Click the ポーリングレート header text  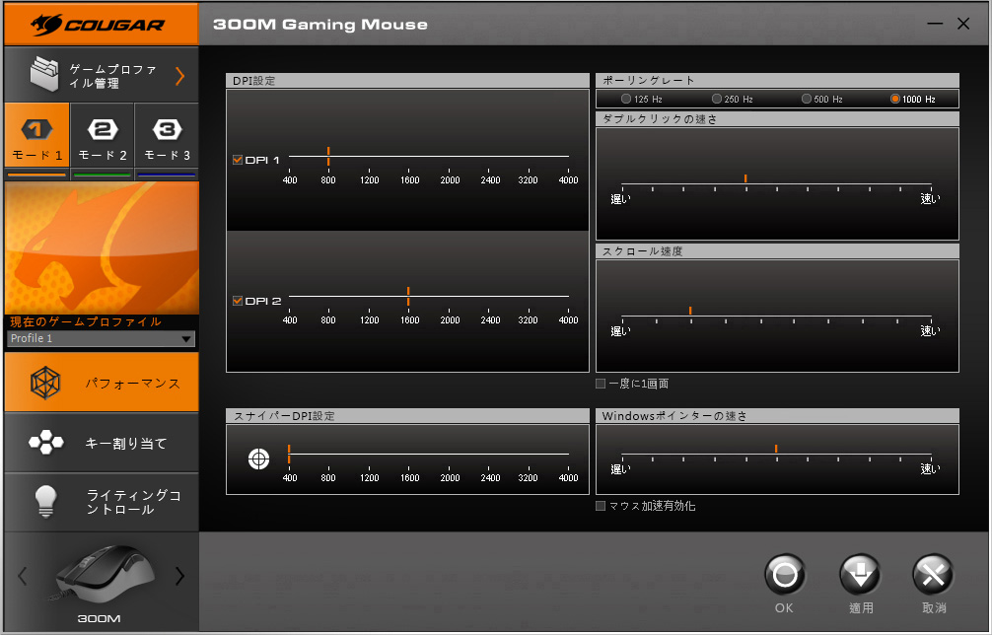pyautogui.click(x=649, y=80)
